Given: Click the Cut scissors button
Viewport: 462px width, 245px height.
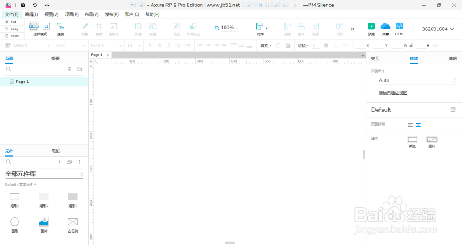Looking at the screenshot, I should point(11,22).
